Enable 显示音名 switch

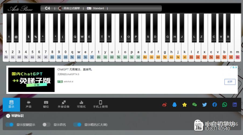tap(46, 124)
